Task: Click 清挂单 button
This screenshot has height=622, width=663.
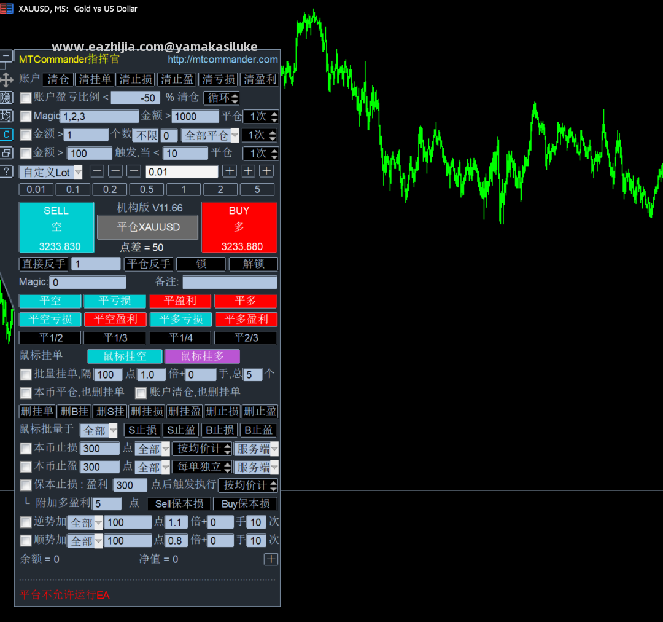Action: (95, 79)
